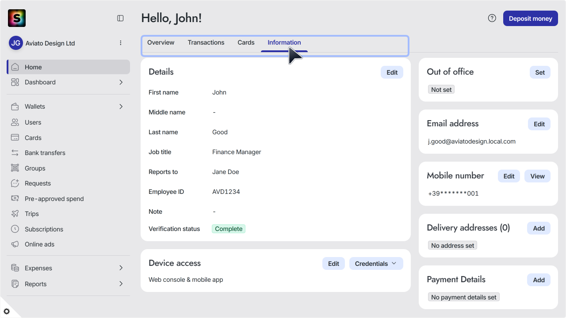Click the Home house icon
This screenshot has width=566, height=318.
15,67
